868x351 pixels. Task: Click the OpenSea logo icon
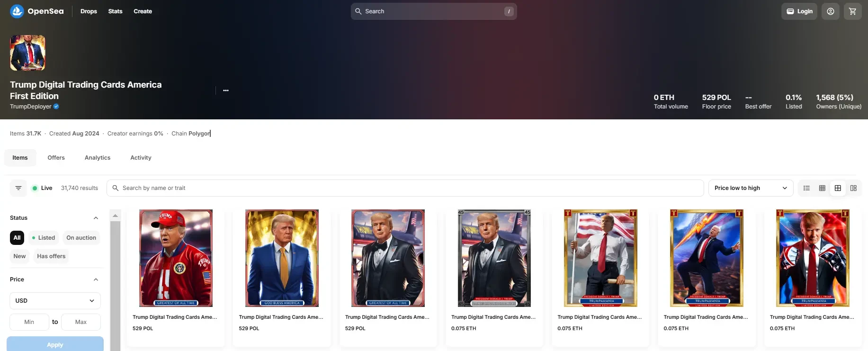[17, 11]
